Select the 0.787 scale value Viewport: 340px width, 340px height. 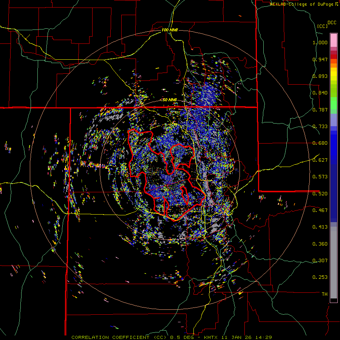click(x=320, y=110)
